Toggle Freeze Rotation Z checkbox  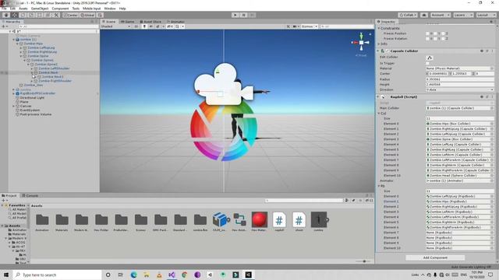(x=444, y=38)
